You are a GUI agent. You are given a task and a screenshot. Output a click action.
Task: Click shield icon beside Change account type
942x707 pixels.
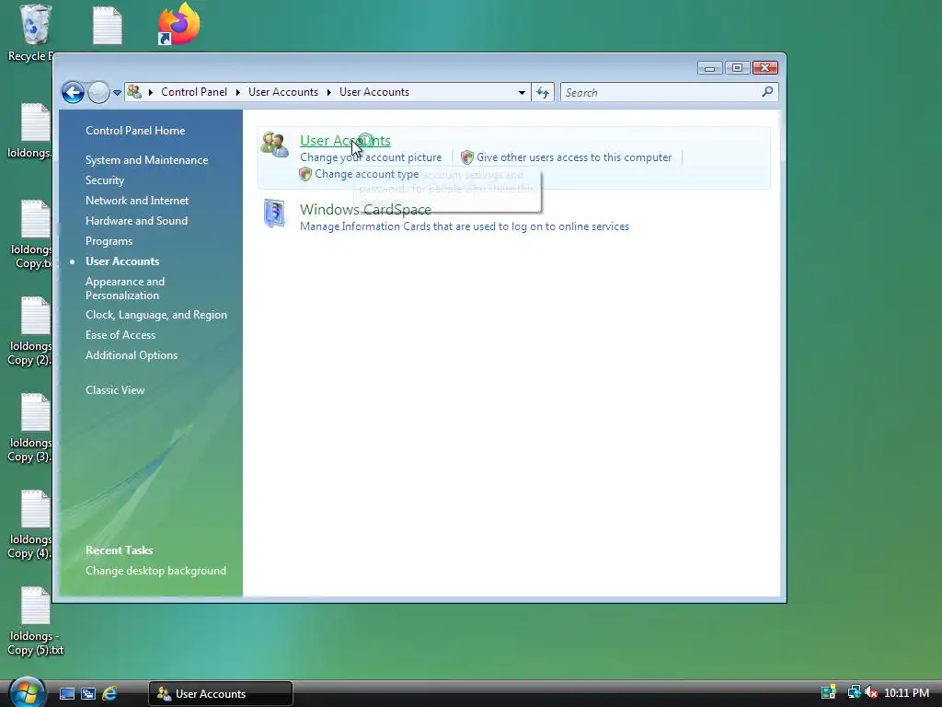(x=305, y=174)
